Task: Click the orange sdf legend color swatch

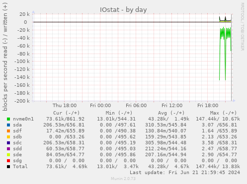Action: [x=8, y=131]
